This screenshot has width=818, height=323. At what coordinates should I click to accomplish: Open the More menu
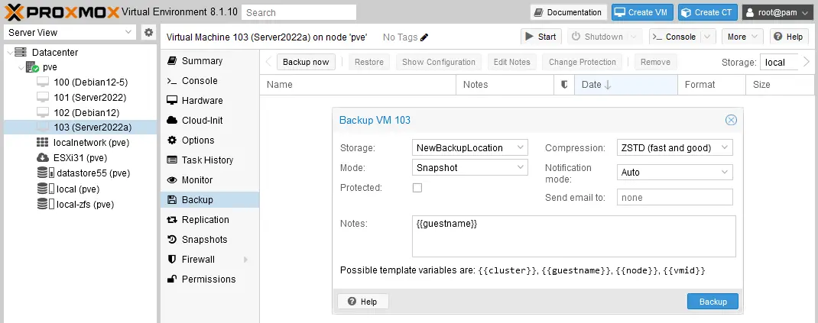(742, 37)
